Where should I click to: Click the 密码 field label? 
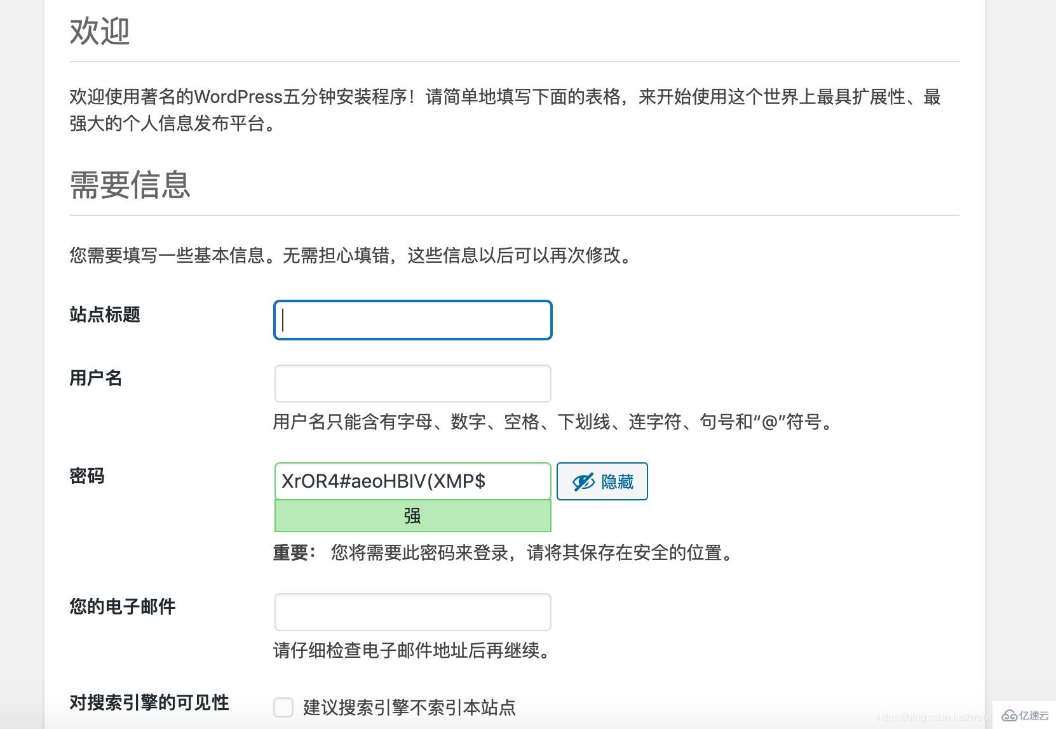tap(87, 476)
